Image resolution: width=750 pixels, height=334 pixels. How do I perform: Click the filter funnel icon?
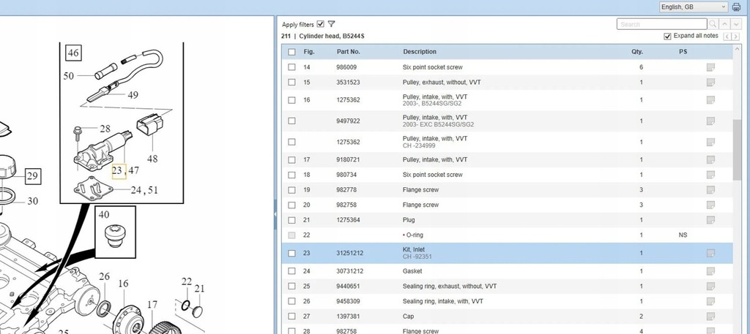(332, 24)
